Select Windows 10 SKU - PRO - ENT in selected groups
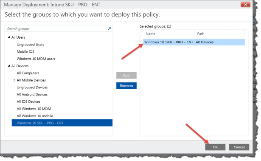Image resolution: width=261 pixels, height=161 pixels. (x=168, y=42)
